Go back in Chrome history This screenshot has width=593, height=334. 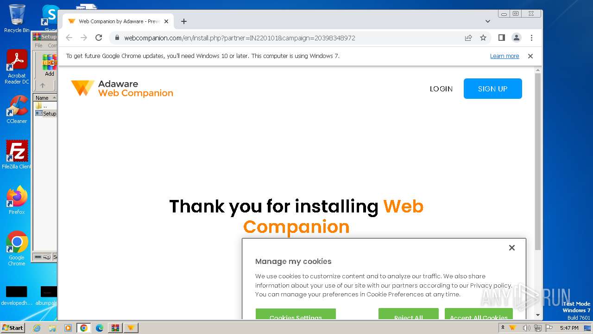tap(69, 38)
